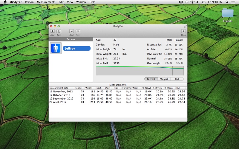
Task: Click the battery status icon
Action: coord(204,2)
